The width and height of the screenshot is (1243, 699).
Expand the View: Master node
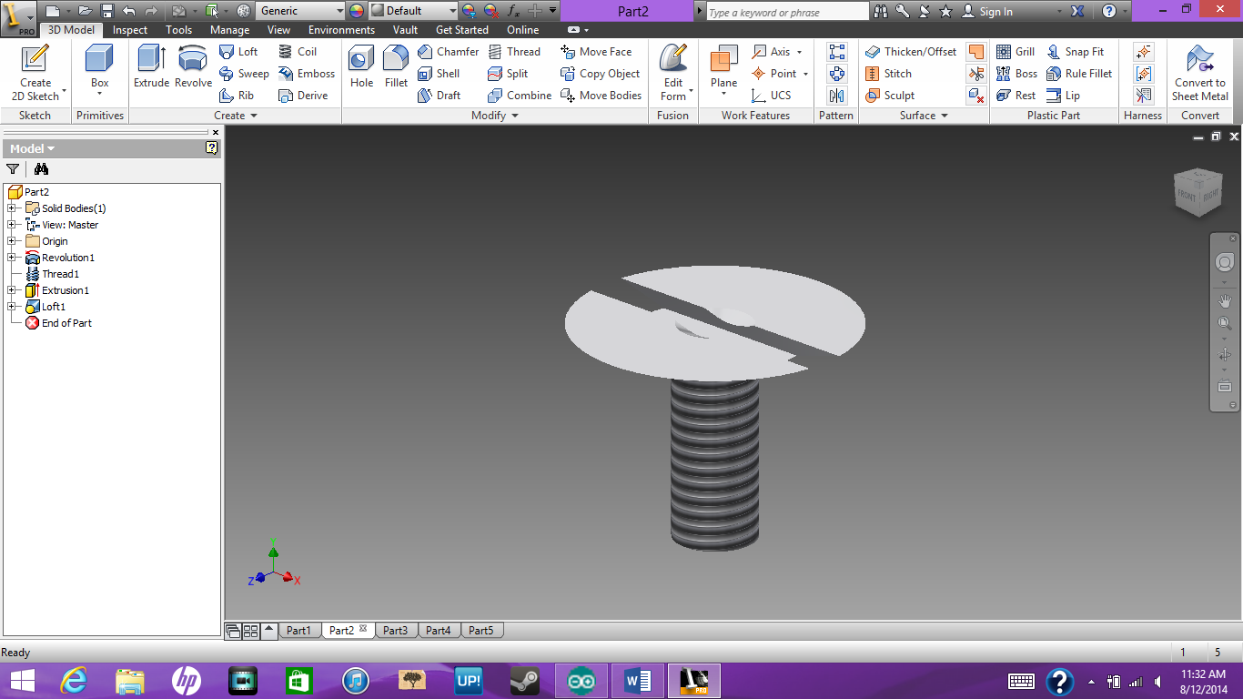pyautogui.click(x=12, y=225)
